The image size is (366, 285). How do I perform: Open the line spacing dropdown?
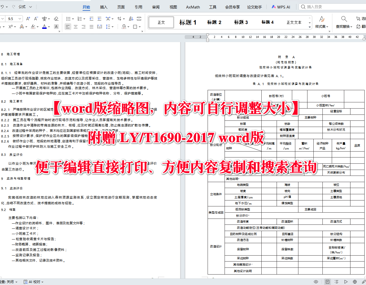click(x=108, y=26)
